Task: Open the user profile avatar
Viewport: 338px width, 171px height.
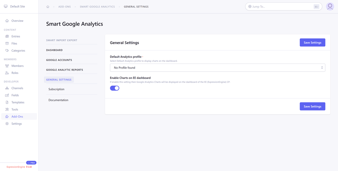Action: tap(330, 6)
